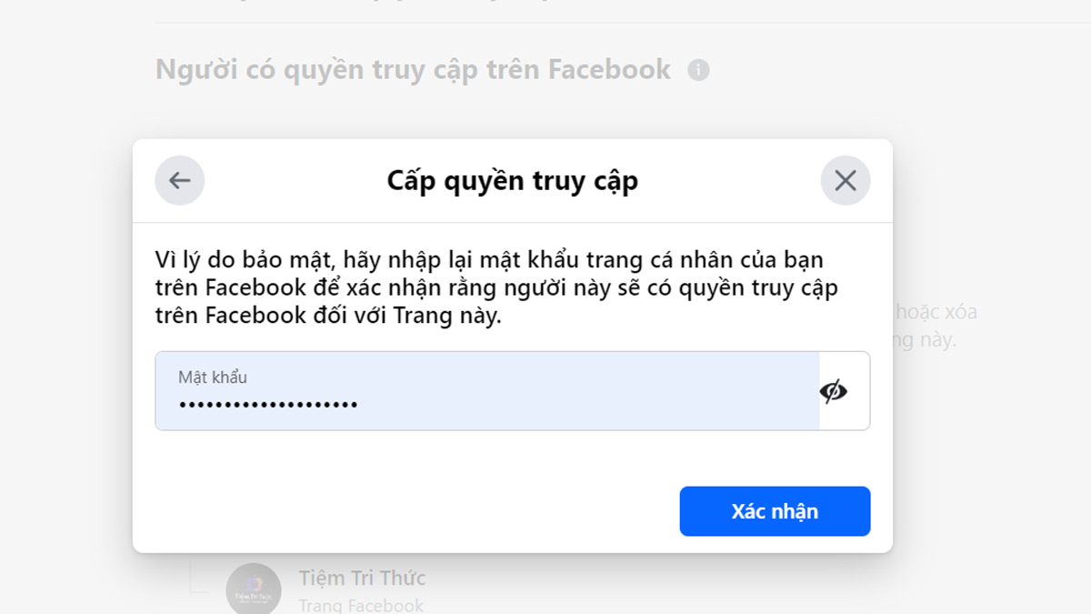This screenshot has width=1091, height=614.
Task: Click the Cấp quyền truy cập dialog title
Action: pyautogui.click(x=512, y=179)
